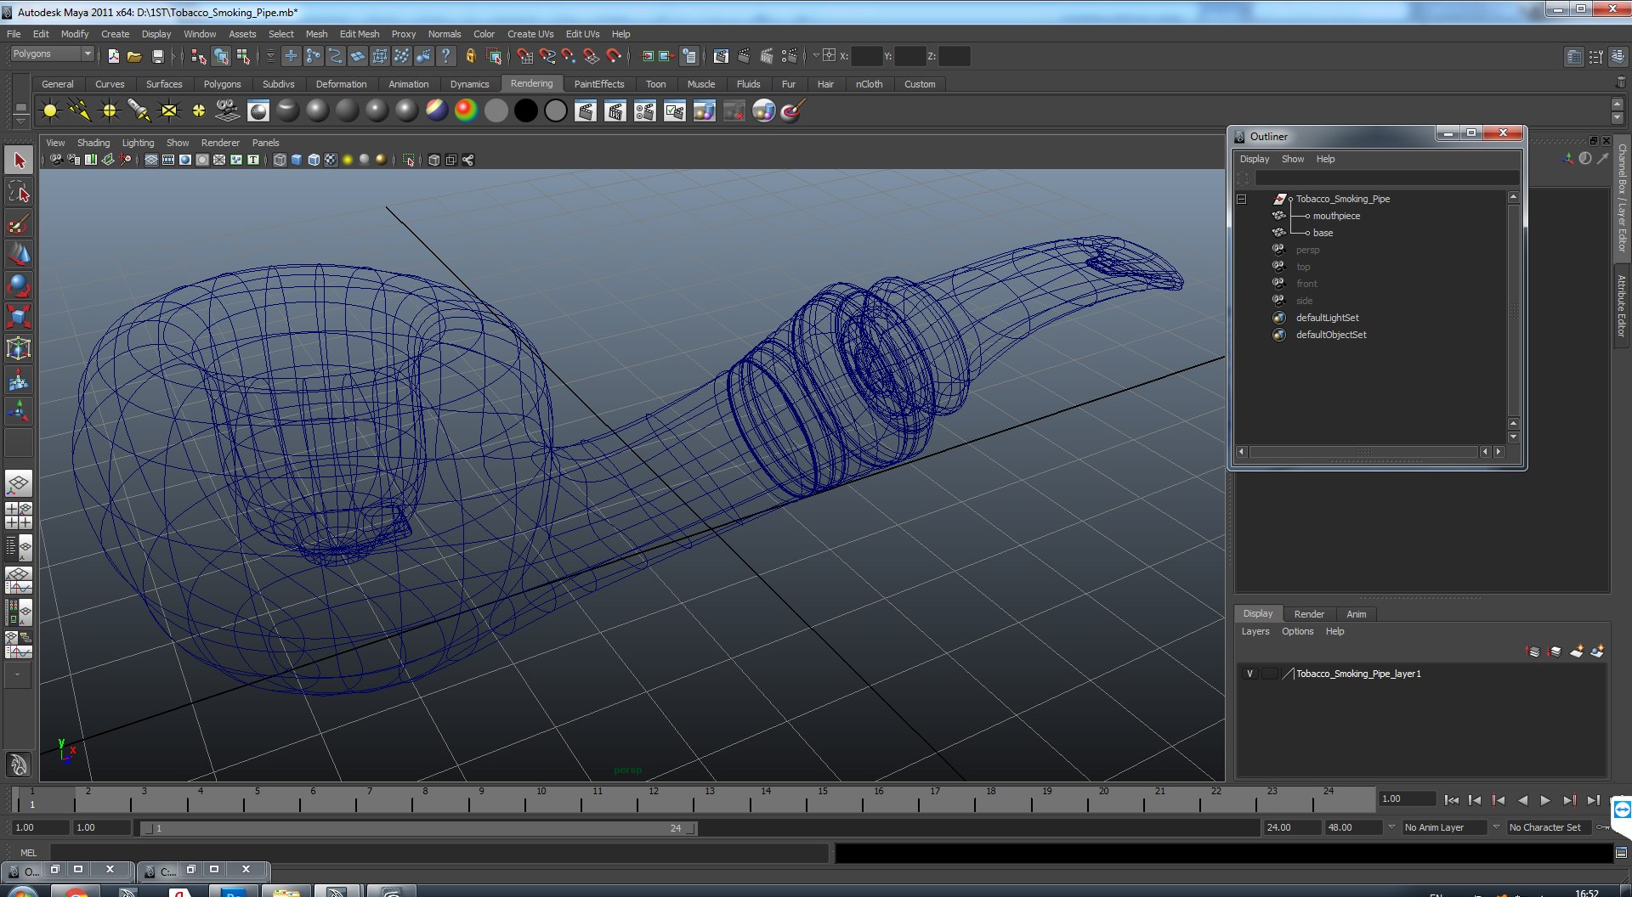This screenshot has height=897, width=1632.
Task: Open the Create UVs menu
Action: point(530,34)
